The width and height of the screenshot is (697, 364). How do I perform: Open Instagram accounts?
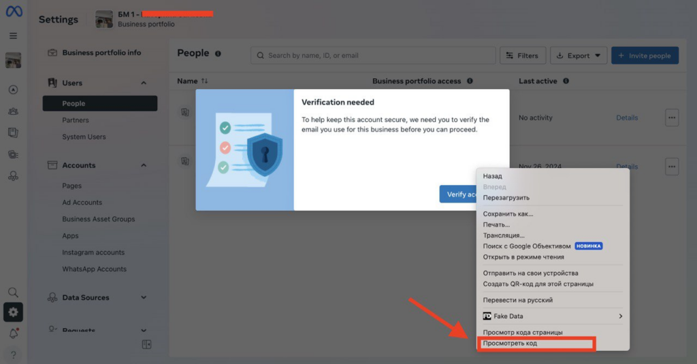coord(93,252)
